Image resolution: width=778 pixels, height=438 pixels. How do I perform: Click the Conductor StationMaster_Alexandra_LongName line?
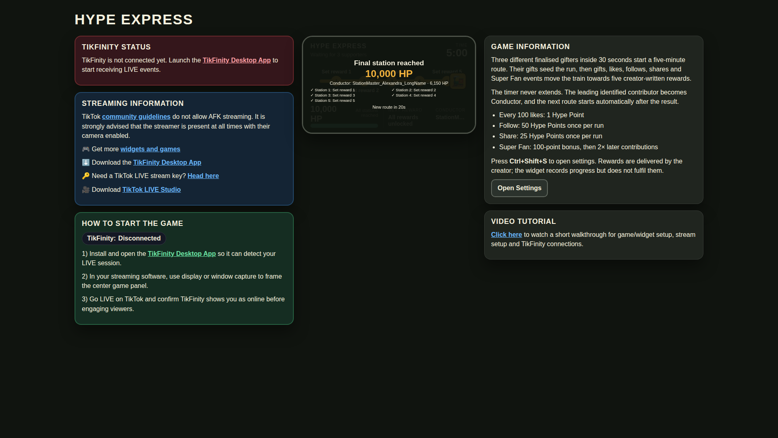[x=389, y=83]
